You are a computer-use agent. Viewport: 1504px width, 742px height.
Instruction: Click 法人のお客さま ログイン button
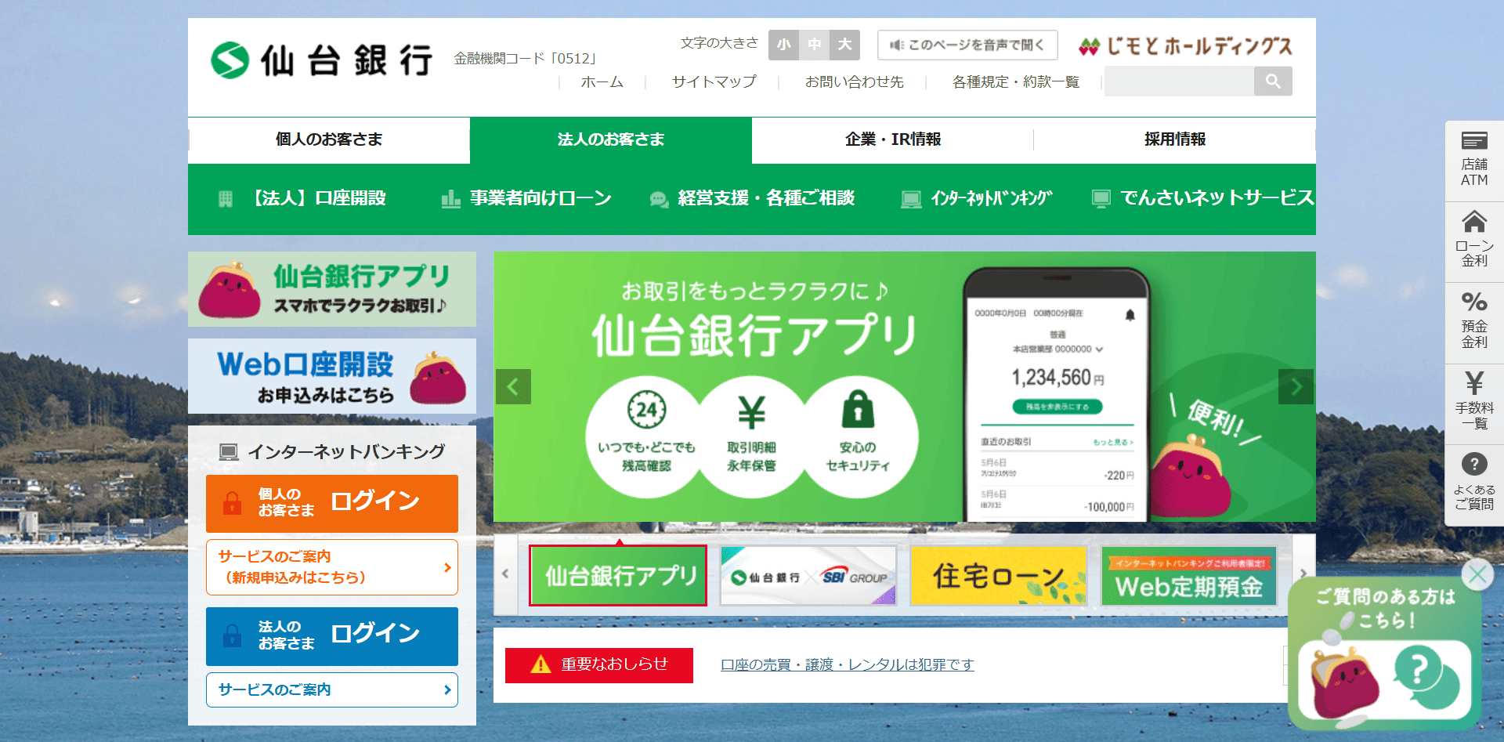332,636
